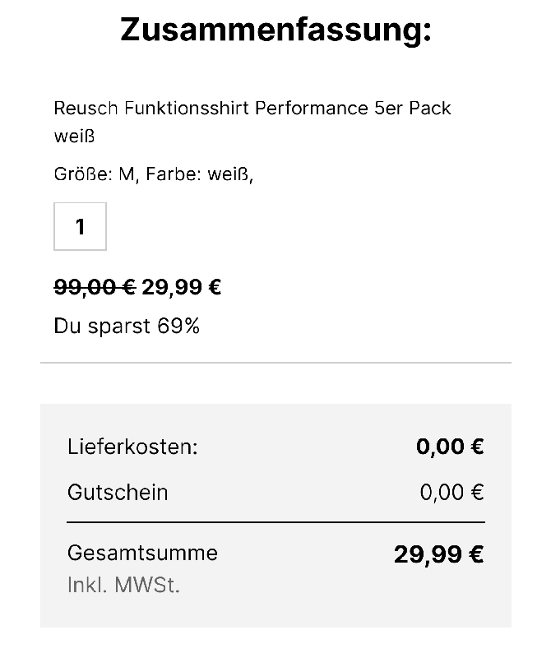Click the bold 0,00 € delivery cost

450,447
